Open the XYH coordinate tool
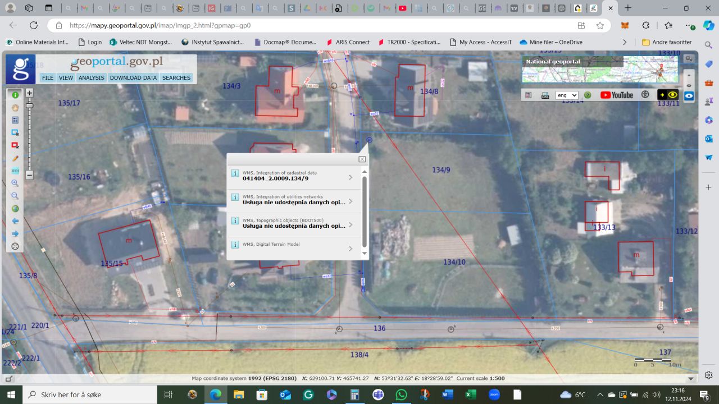 pyautogui.click(x=15, y=171)
